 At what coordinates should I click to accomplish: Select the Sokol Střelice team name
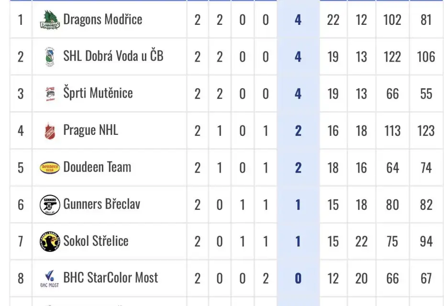(96, 241)
